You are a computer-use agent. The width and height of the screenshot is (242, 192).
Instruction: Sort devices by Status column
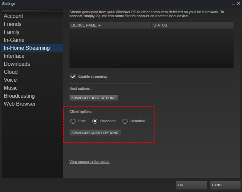192,25
